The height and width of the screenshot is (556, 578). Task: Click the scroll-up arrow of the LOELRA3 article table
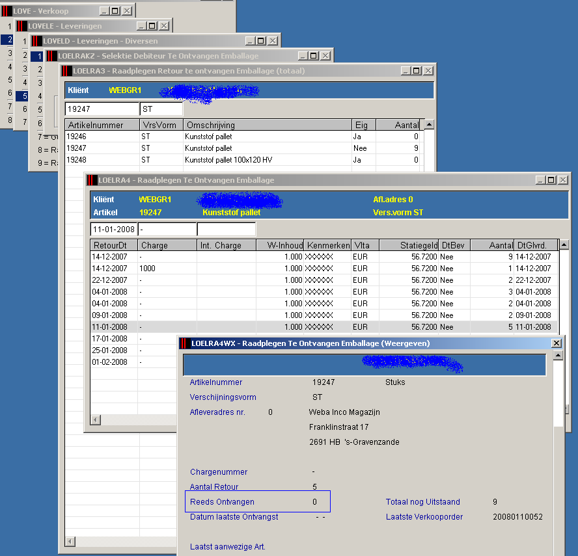tap(429, 124)
